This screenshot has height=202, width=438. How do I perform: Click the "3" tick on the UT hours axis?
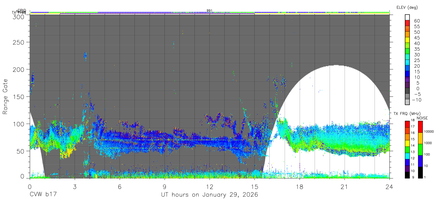click(x=75, y=186)
